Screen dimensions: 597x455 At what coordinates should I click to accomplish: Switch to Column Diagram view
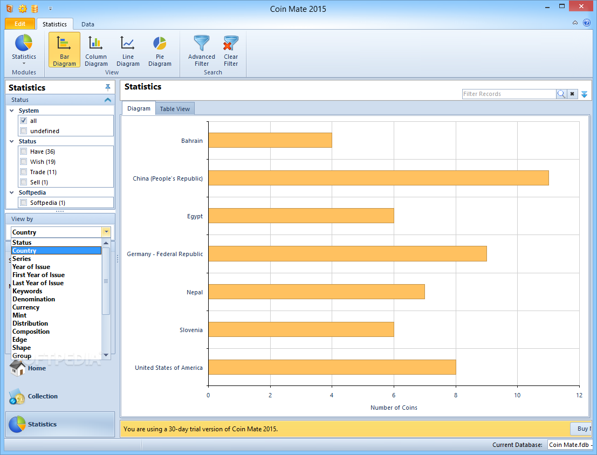(x=96, y=50)
